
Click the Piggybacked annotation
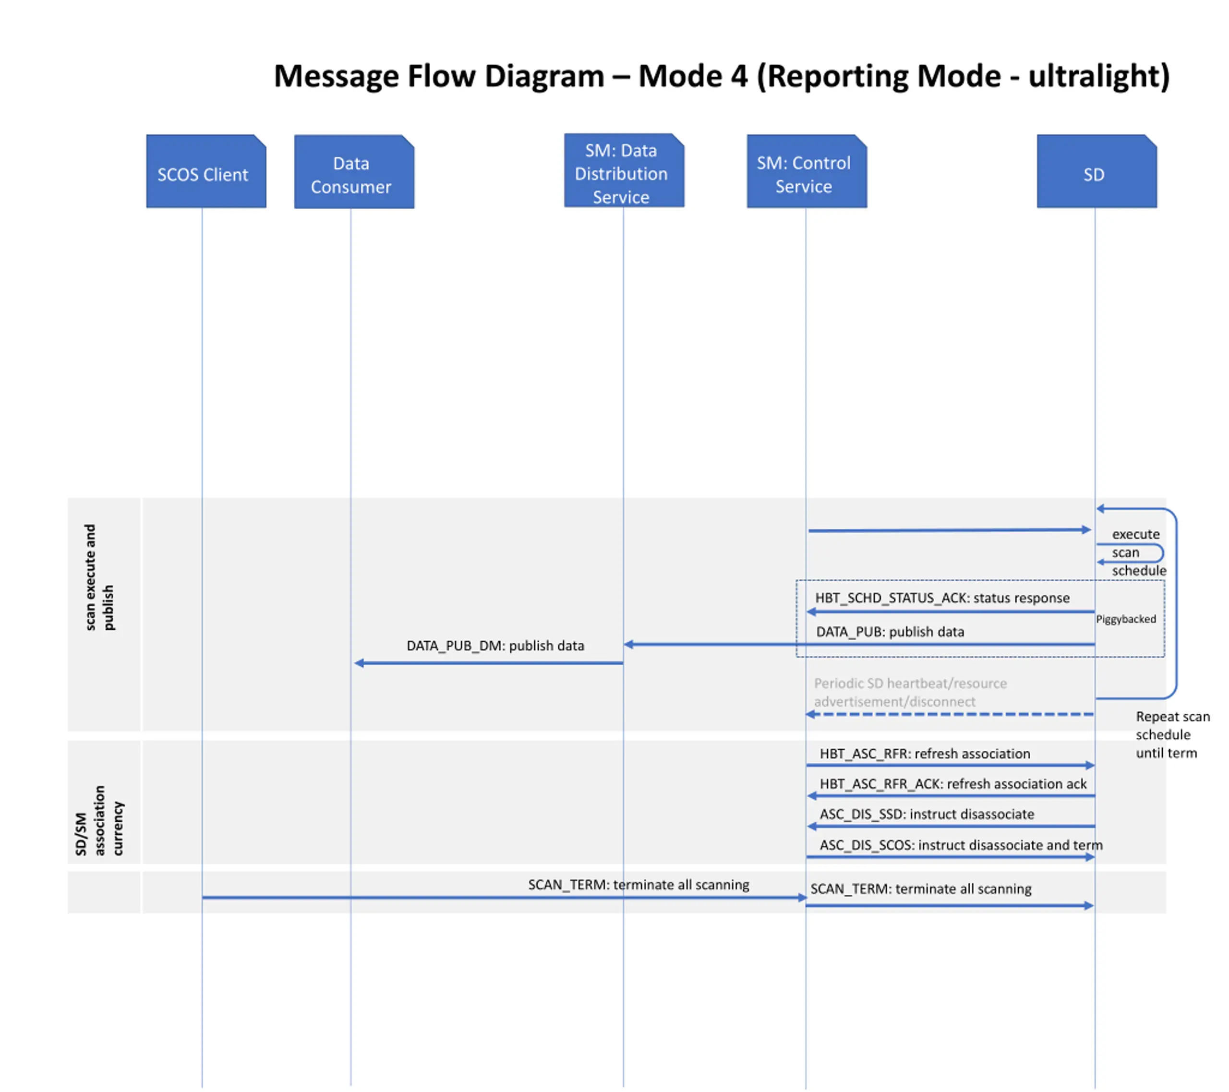tap(1126, 619)
